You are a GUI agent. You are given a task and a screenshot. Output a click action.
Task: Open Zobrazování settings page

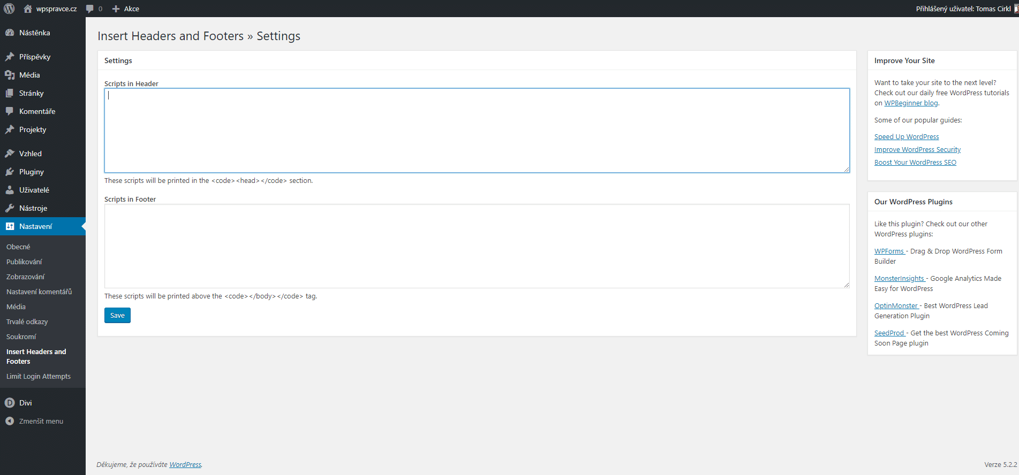point(26,277)
